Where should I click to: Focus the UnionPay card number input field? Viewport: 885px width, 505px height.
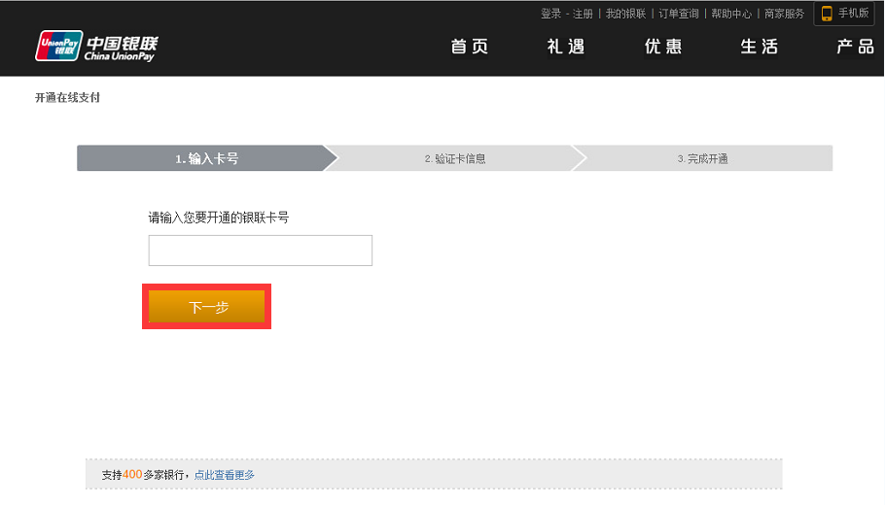click(x=260, y=251)
